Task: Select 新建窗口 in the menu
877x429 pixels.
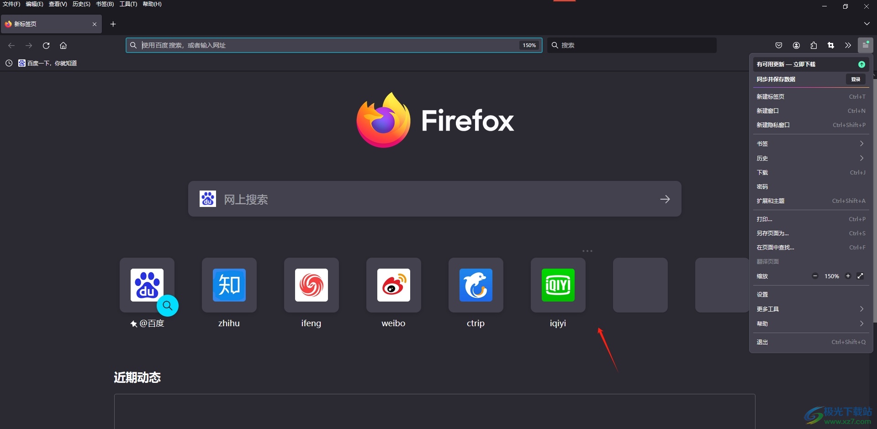Action: [811, 111]
